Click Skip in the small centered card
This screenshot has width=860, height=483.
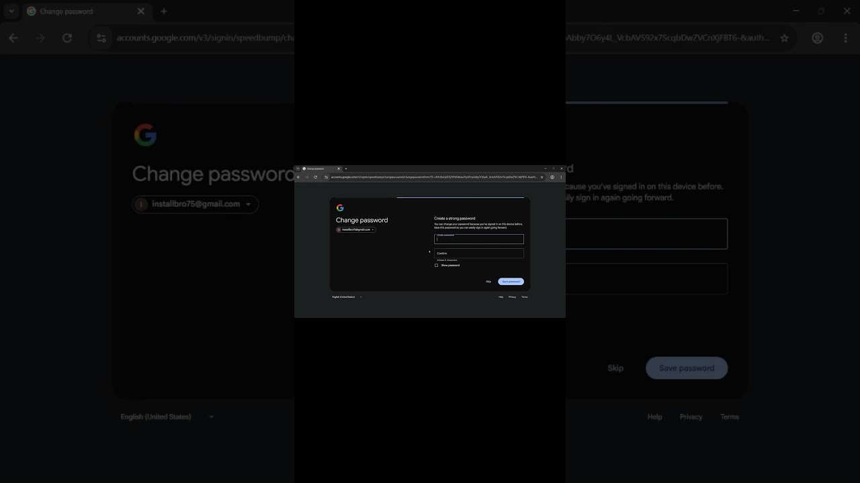click(x=488, y=282)
